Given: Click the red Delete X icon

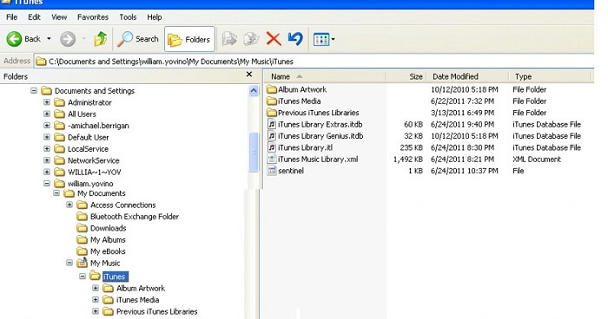Looking at the screenshot, I should 274,39.
